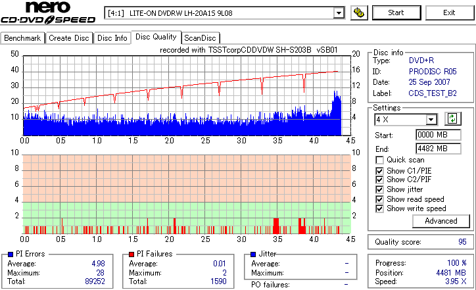The height and width of the screenshot is (290, 476).
Task: Click Position value 4481 MB
Action: (451, 273)
